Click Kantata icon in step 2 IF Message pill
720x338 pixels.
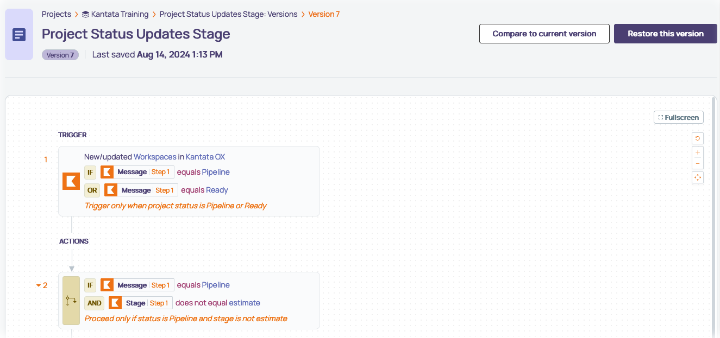click(x=107, y=285)
